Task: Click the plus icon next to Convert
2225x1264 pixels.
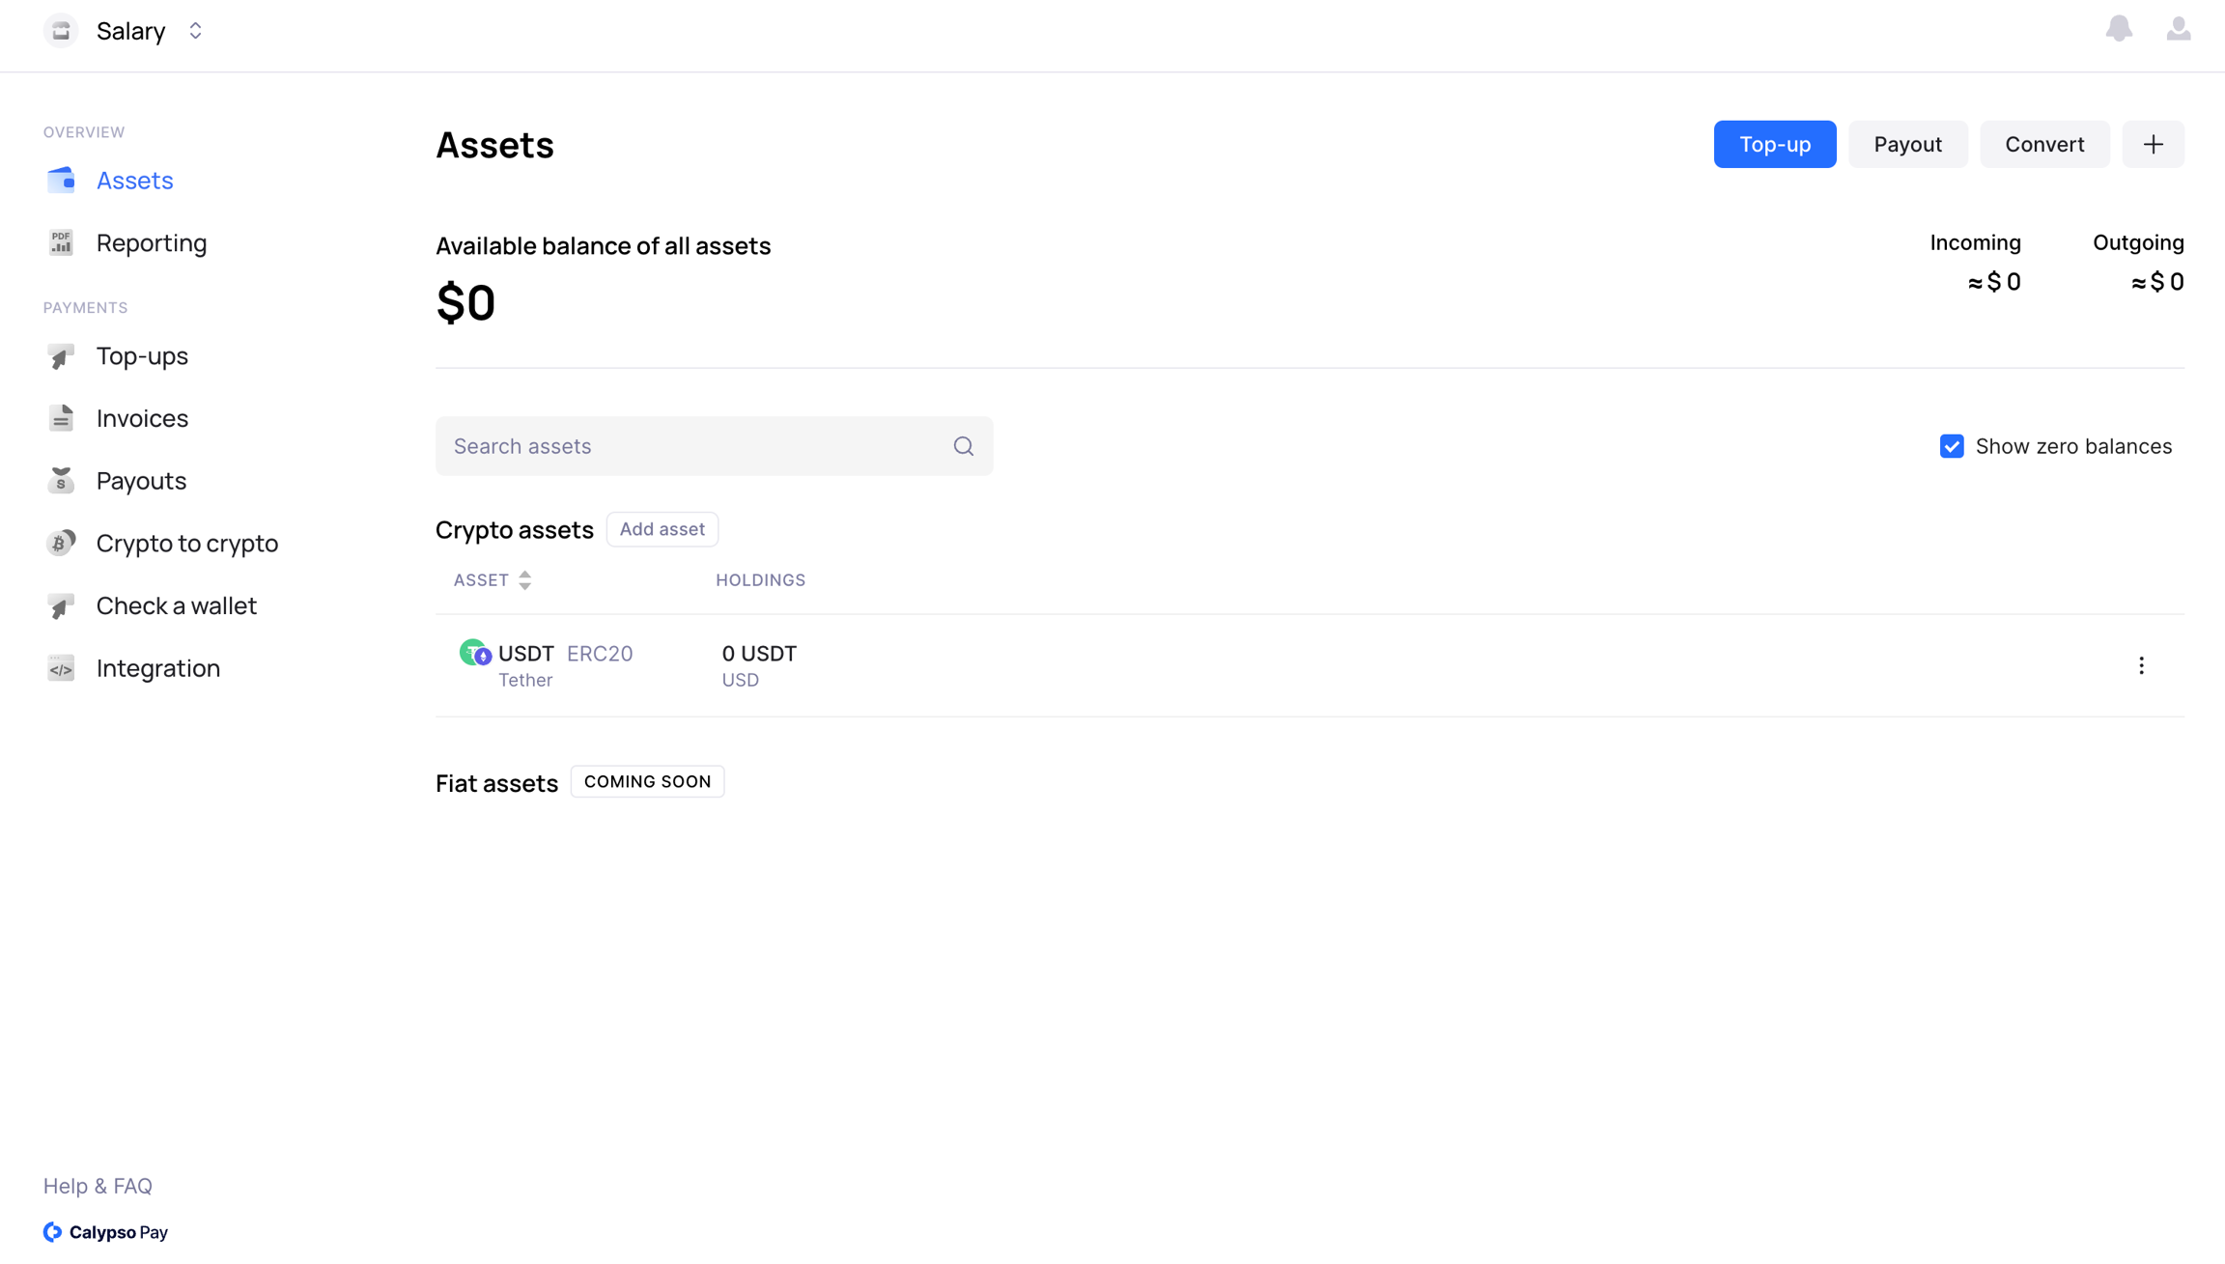Action: [x=2153, y=144]
